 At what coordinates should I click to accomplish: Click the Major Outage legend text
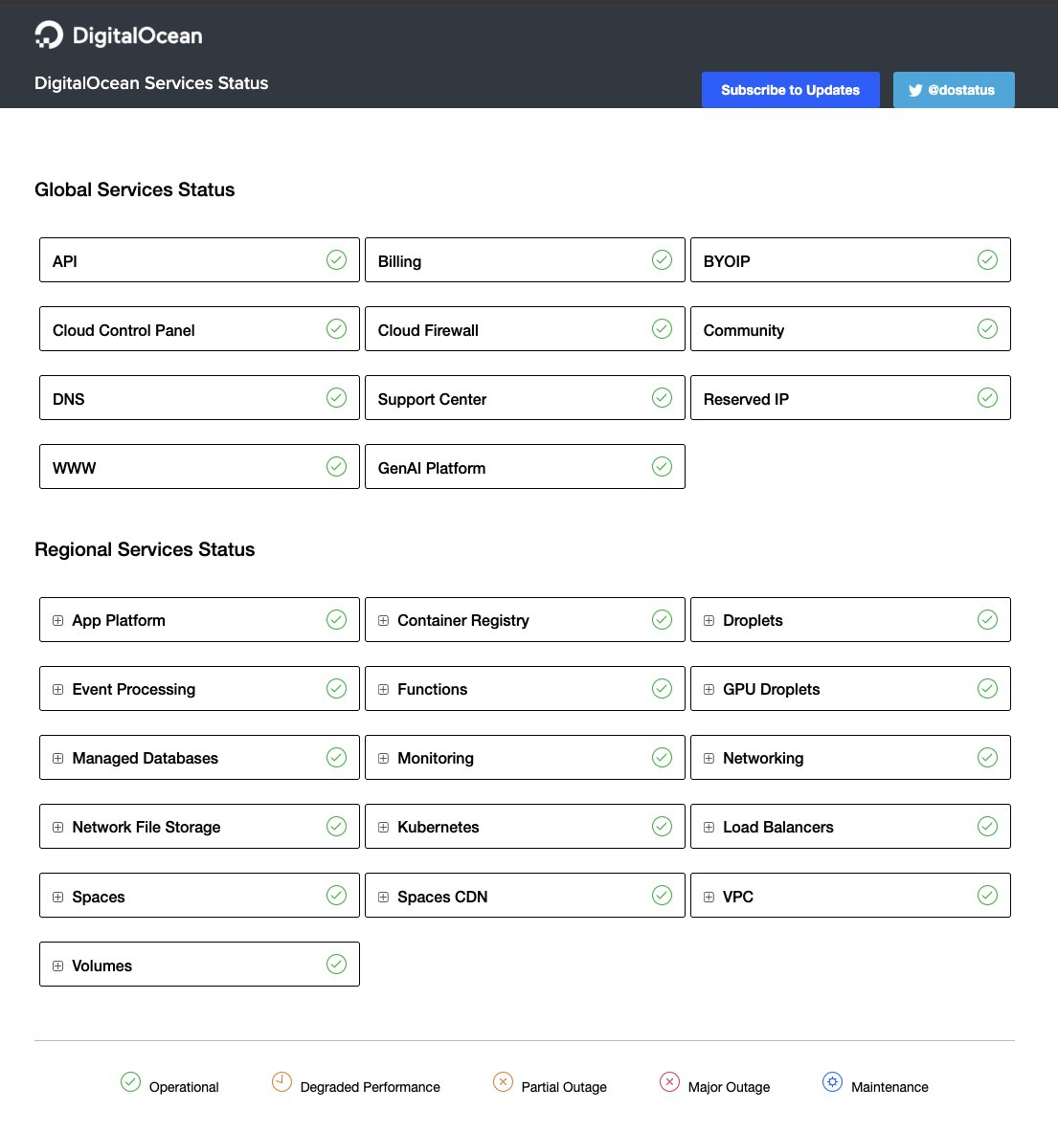[729, 1087]
